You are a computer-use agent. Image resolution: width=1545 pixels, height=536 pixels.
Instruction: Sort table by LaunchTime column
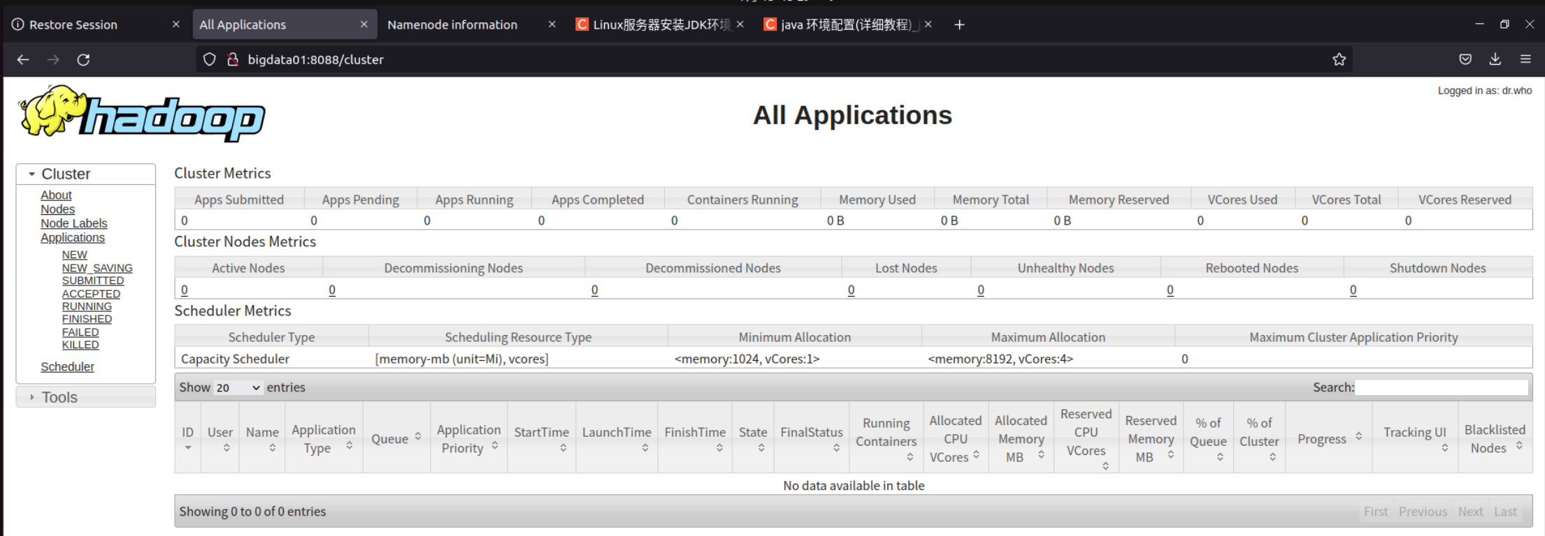pos(617,438)
